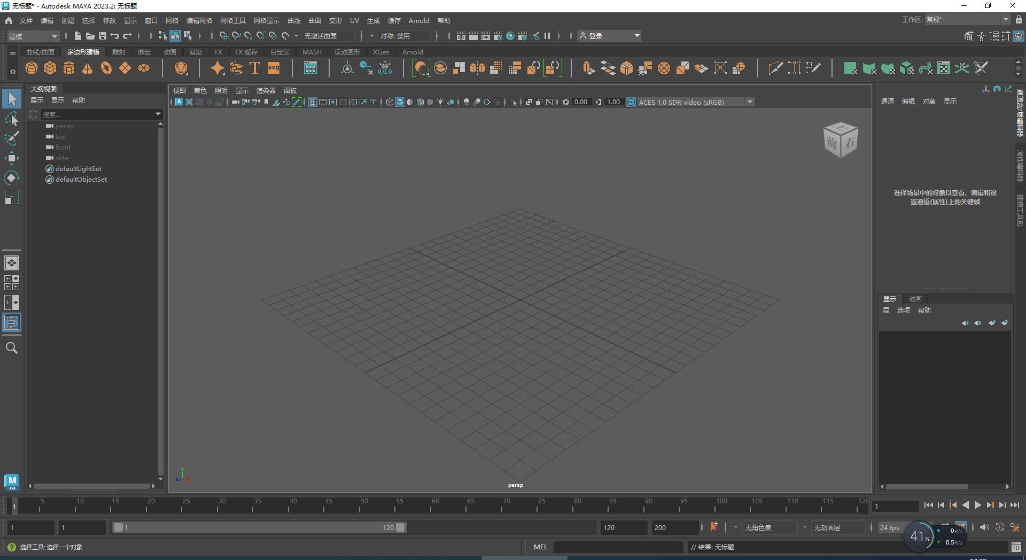Open the 创建 menu
This screenshot has width=1026, height=560.
[67, 20]
